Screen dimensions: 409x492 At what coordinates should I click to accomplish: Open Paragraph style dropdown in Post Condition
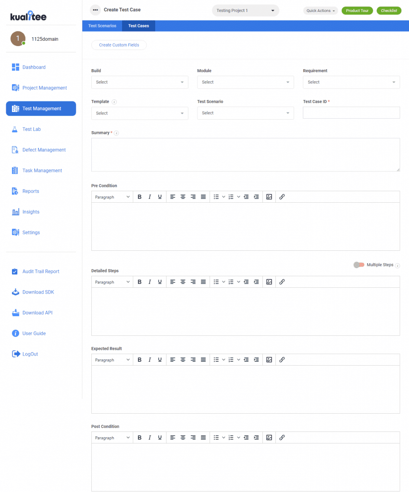(x=112, y=438)
